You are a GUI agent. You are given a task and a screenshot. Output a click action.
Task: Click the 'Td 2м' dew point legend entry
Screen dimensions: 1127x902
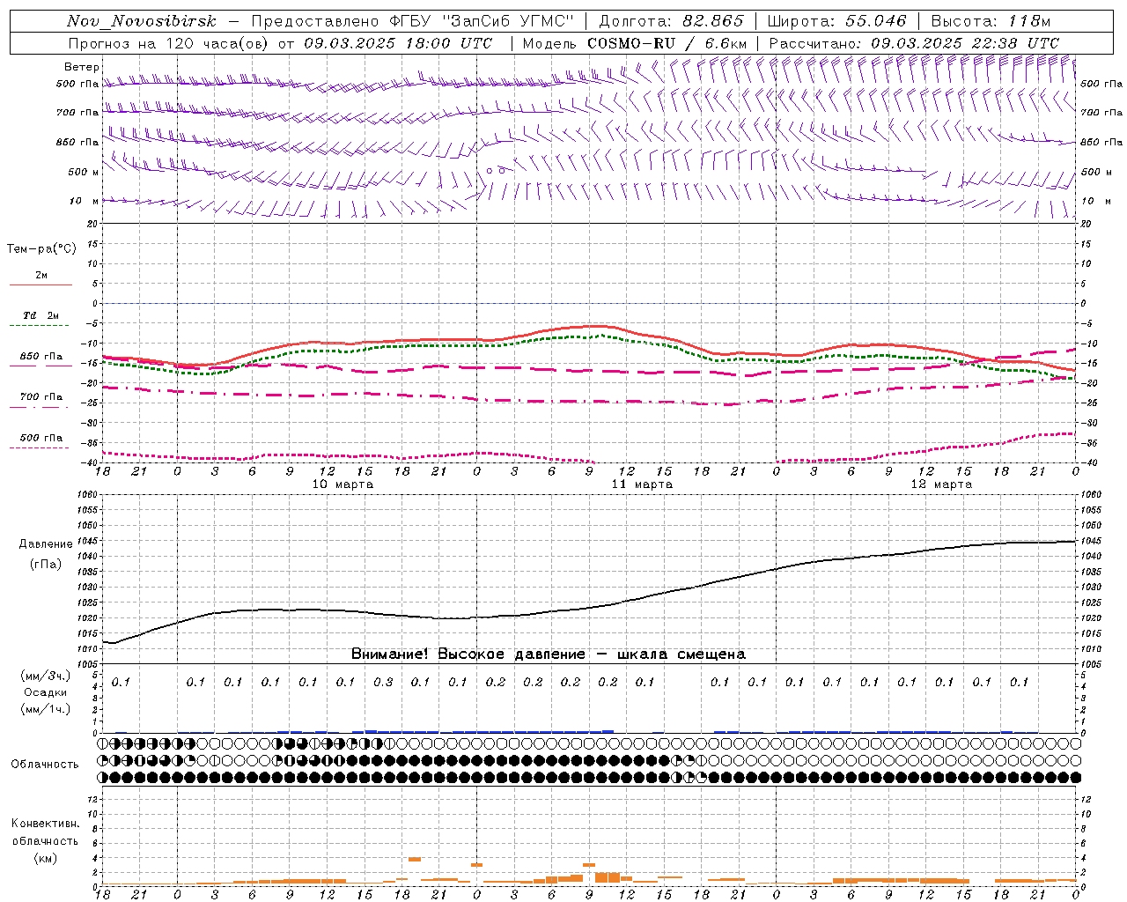click(41, 315)
